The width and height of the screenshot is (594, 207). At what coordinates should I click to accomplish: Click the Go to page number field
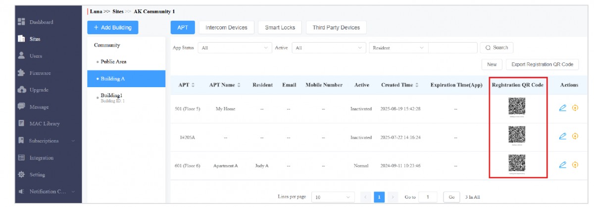(x=428, y=197)
